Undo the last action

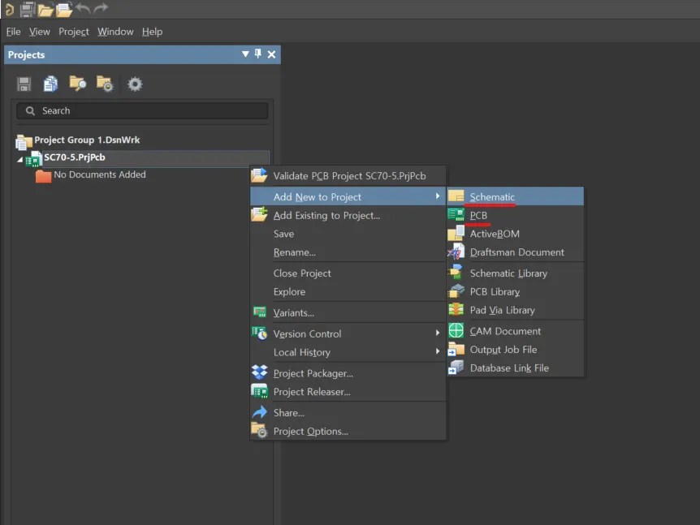coord(81,9)
